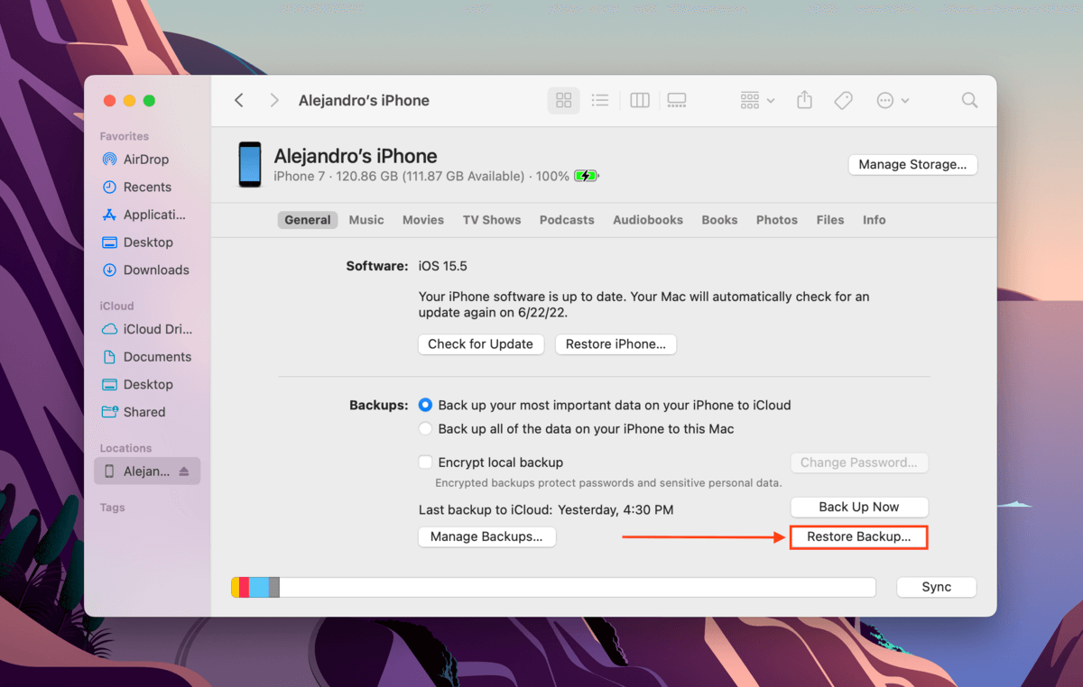This screenshot has height=687, width=1083.
Task: Switch to icon grid view
Action: [x=564, y=100]
